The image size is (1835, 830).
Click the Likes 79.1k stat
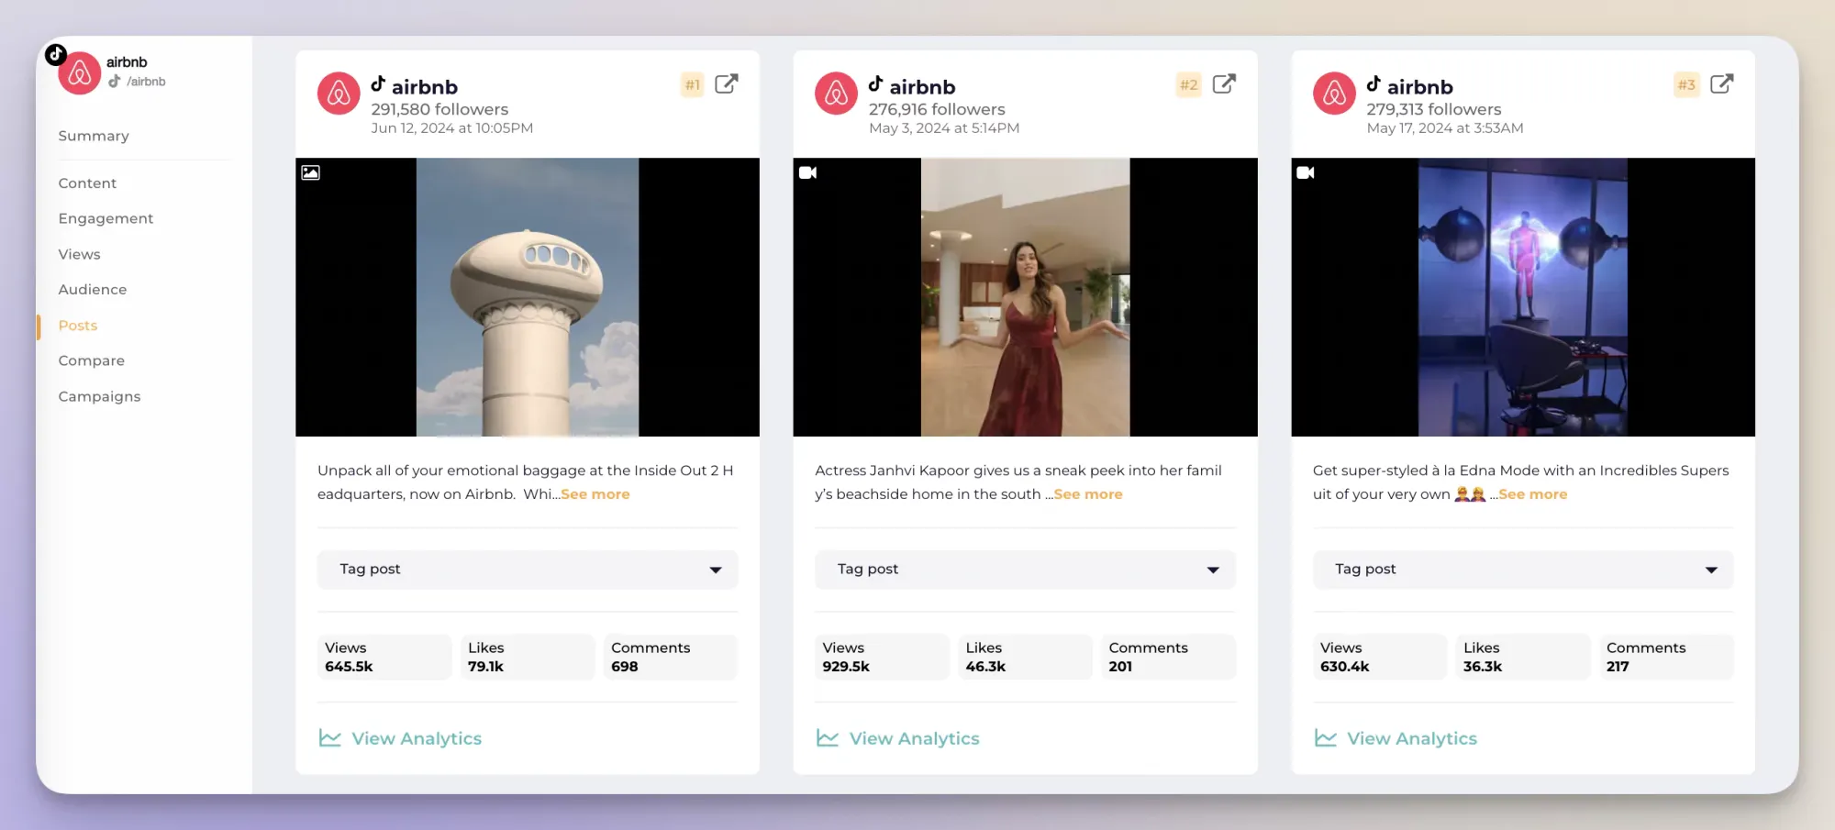coord(528,657)
